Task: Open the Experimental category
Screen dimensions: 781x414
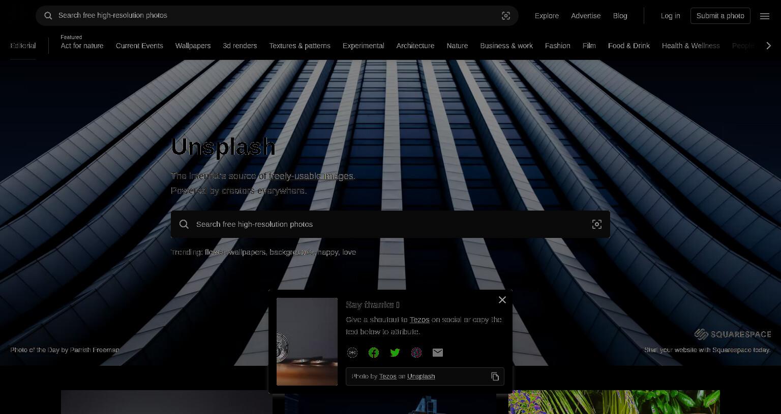Action: point(364,46)
